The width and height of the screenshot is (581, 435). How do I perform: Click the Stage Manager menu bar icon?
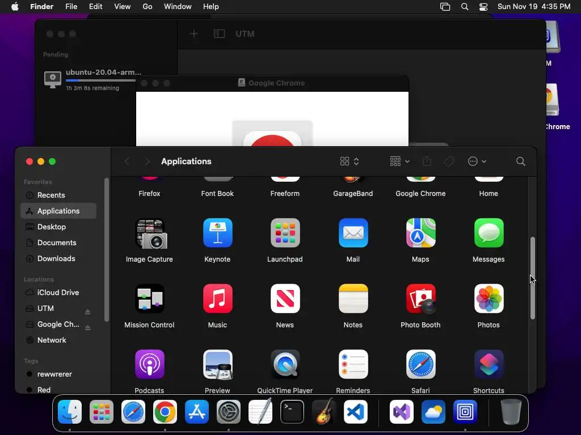pos(445,7)
